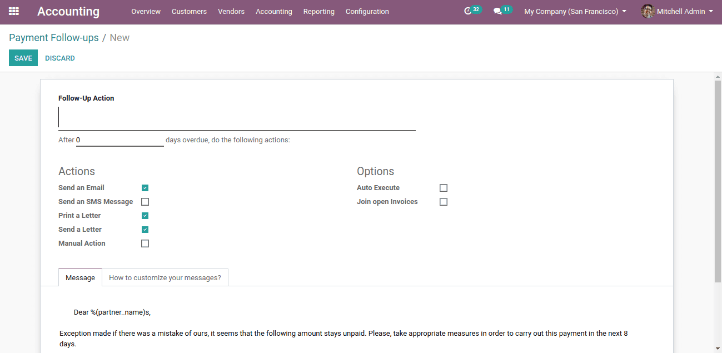The width and height of the screenshot is (722, 353).
Task: Open the Configuration menu
Action: [367, 11]
